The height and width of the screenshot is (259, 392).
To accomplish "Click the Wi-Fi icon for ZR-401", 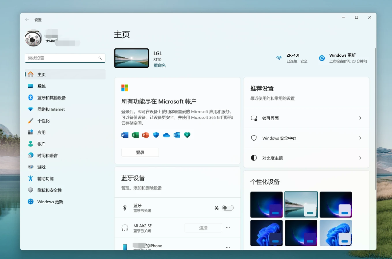I will click(279, 58).
